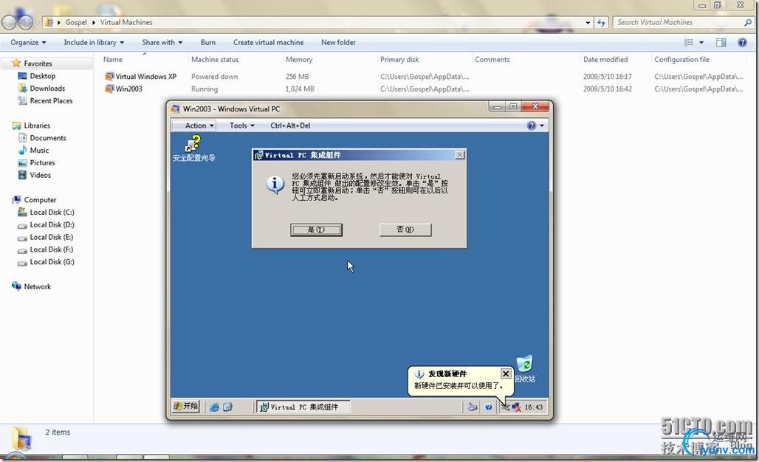This screenshot has height=462, width=759.
Task: Click Search Virtual Machines field
Action: 679,22
